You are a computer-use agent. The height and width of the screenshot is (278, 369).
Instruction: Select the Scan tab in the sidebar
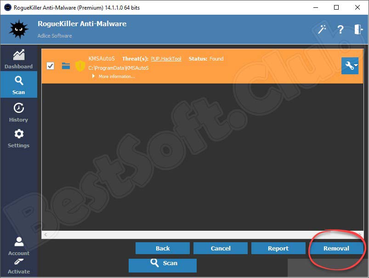tap(18, 85)
